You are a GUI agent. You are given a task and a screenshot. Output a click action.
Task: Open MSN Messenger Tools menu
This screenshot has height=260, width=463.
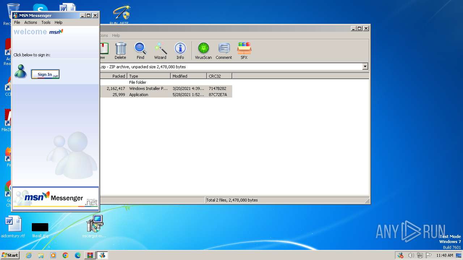[x=46, y=22]
